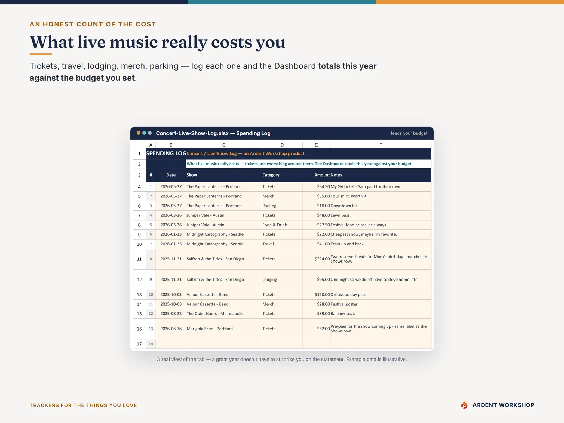
Task: Select 'Train up and back.' note
Action: [x=381, y=244]
